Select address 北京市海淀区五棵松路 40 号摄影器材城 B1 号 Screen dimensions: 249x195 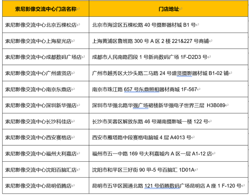pos(144,25)
